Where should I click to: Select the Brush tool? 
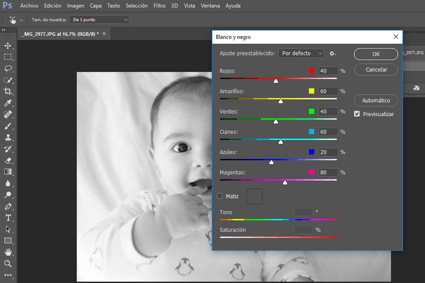[8, 126]
